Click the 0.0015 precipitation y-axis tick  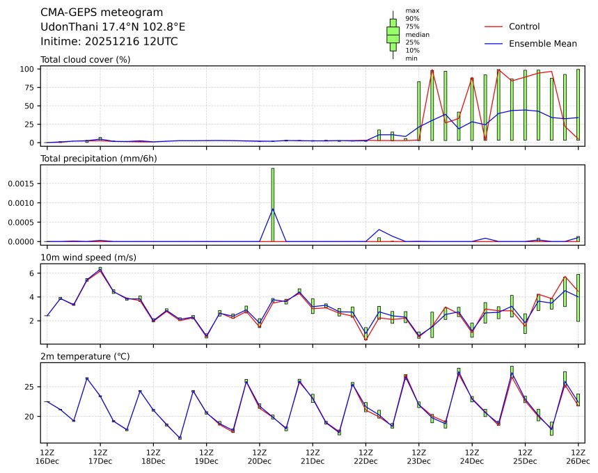[x=22, y=184]
